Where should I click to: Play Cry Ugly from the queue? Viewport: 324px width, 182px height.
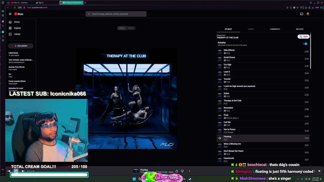(x=263, y=66)
